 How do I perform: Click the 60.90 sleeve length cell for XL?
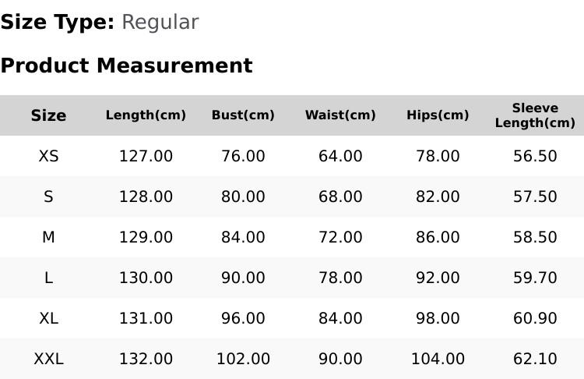535,319
